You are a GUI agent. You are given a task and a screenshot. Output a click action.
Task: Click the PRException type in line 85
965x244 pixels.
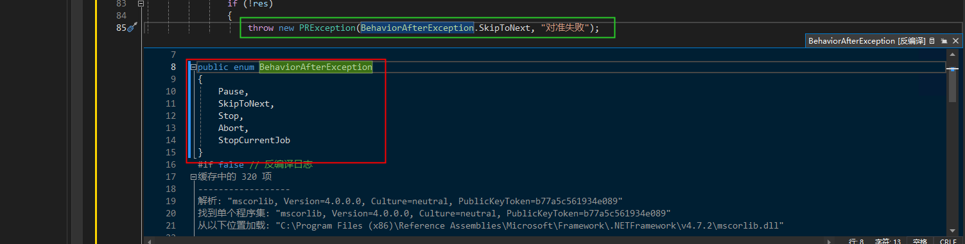(327, 28)
